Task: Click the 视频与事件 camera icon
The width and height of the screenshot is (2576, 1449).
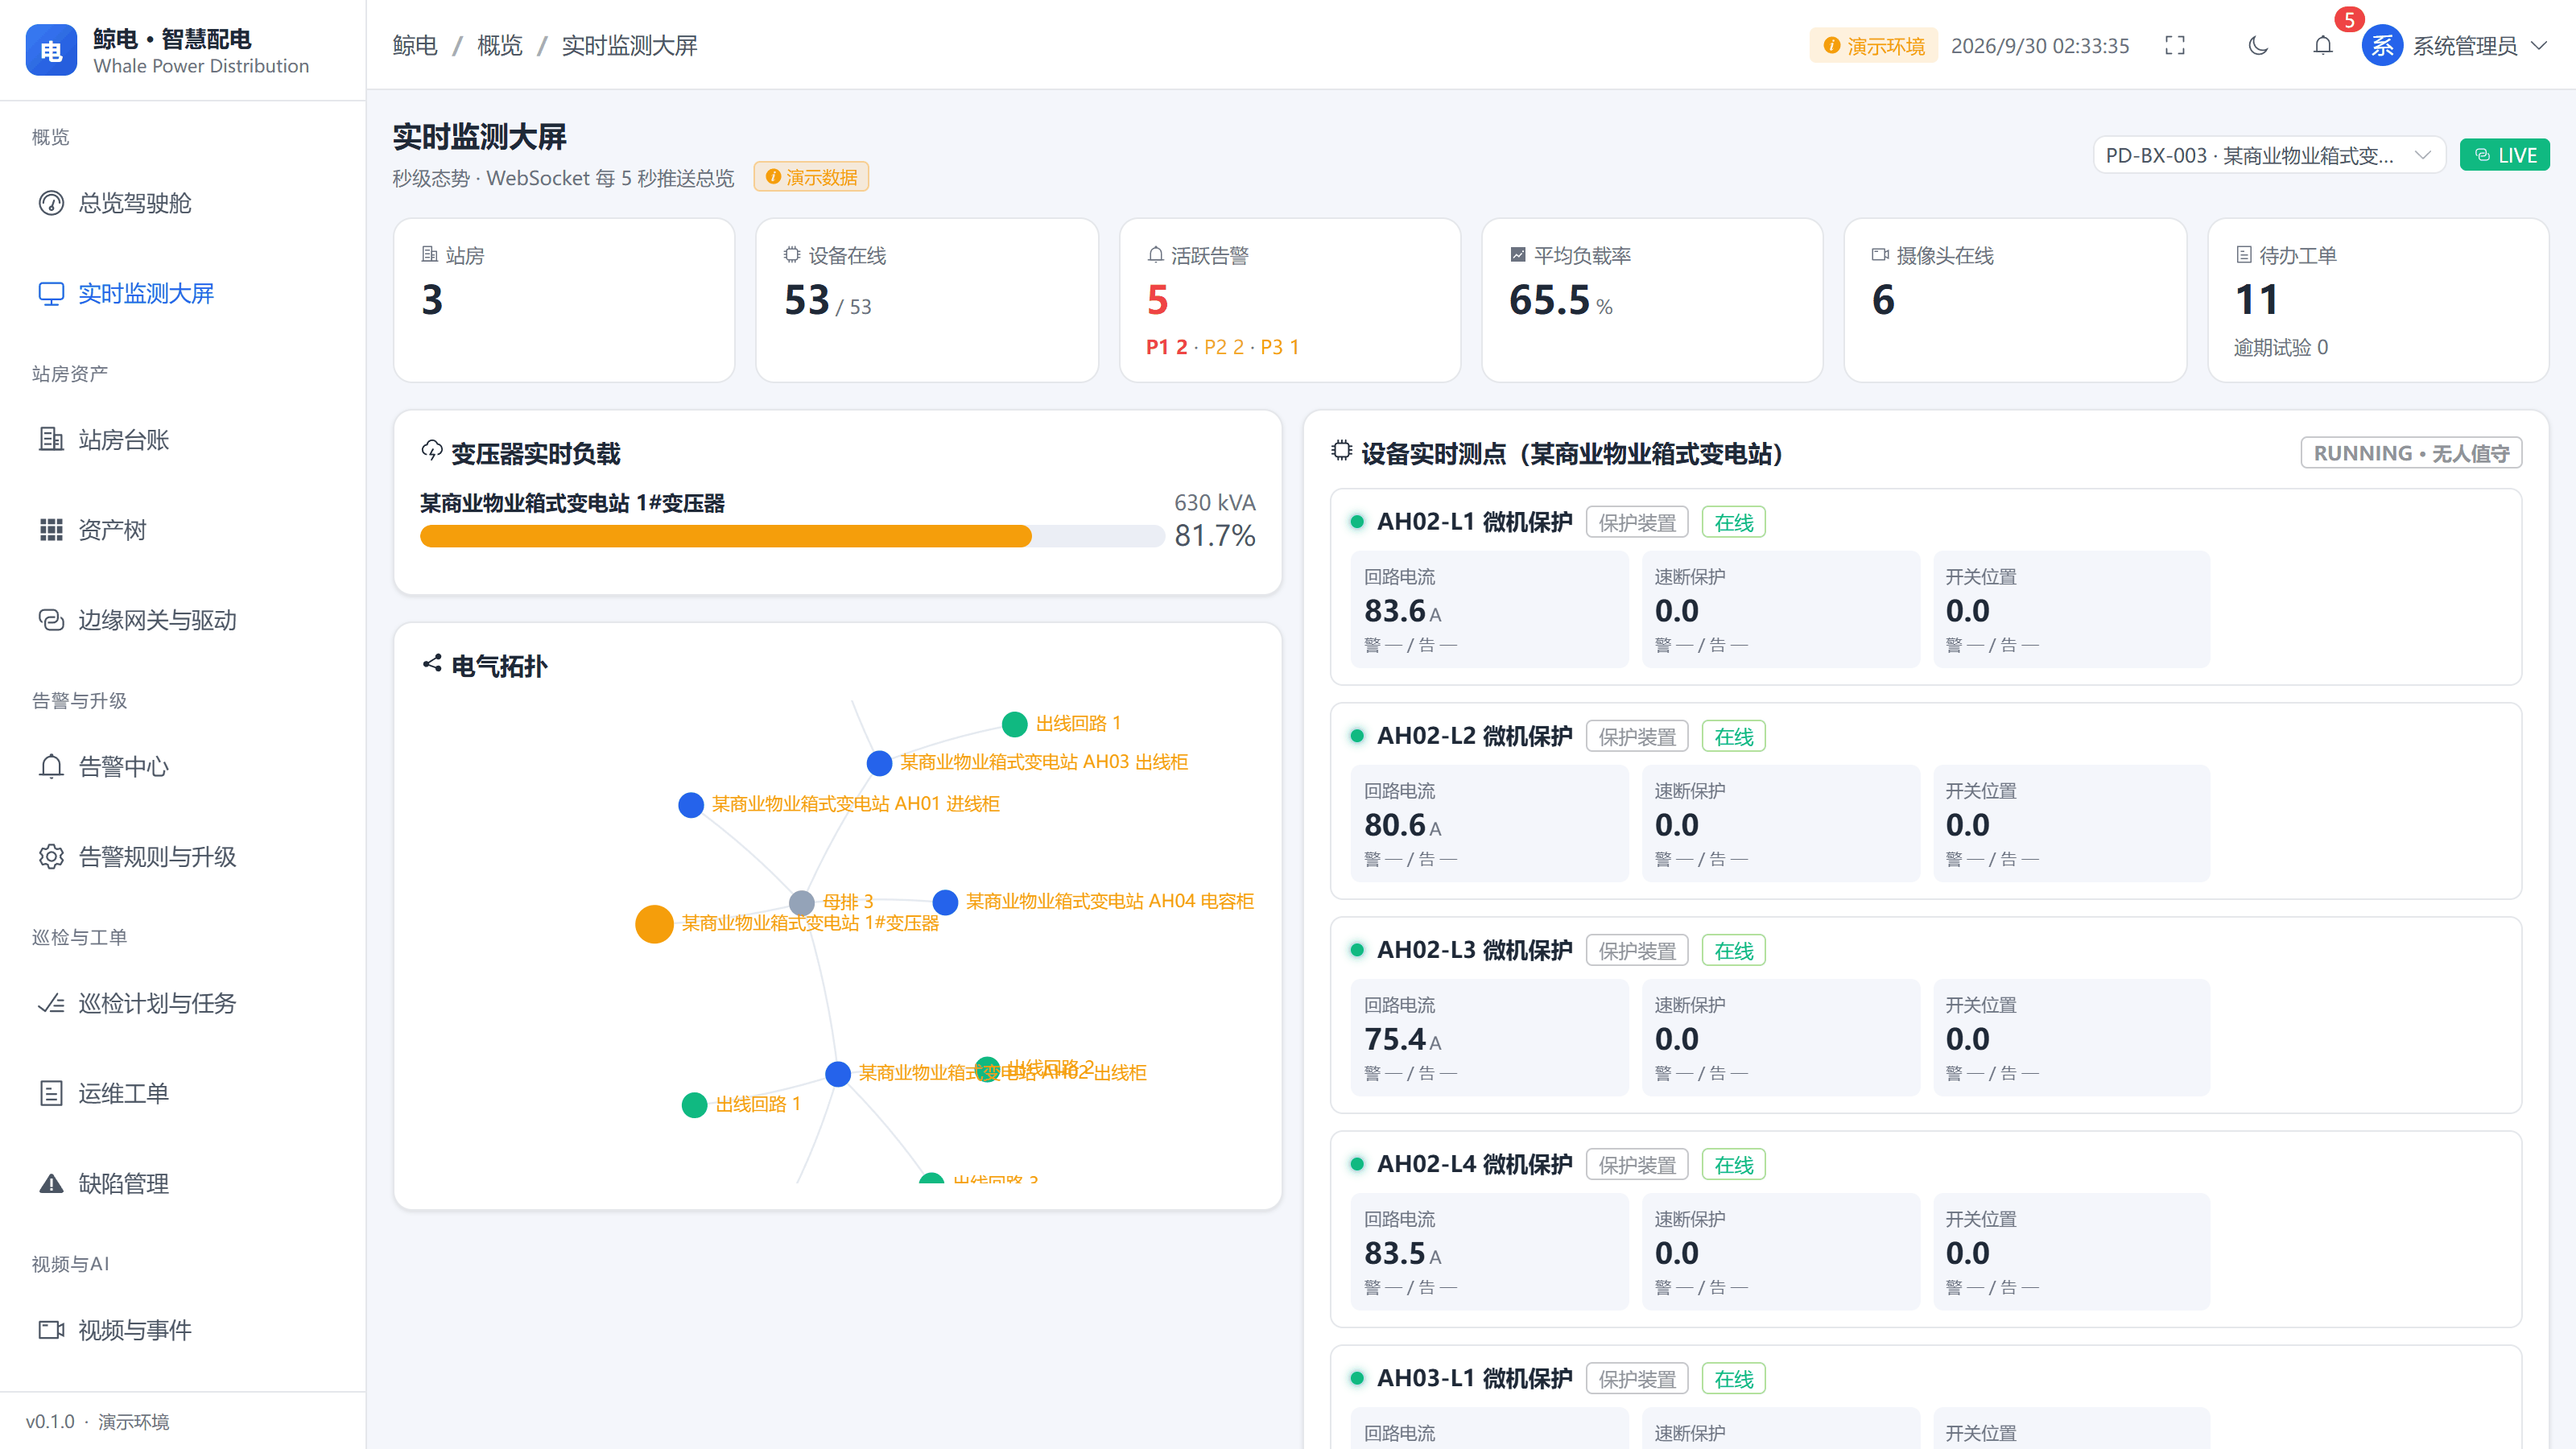Action: pyautogui.click(x=51, y=1330)
